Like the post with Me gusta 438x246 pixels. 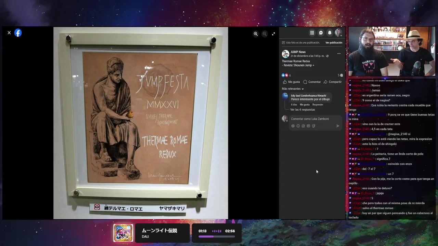(292, 82)
